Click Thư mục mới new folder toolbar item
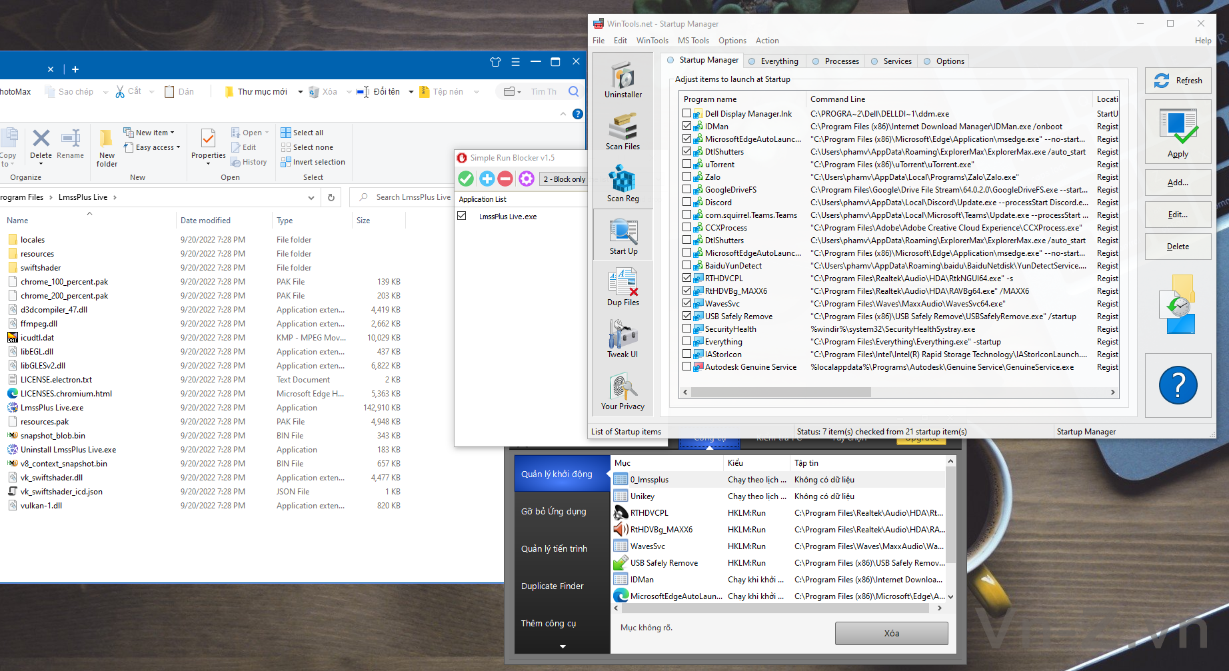Viewport: 1229px width, 671px height. click(x=256, y=92)
